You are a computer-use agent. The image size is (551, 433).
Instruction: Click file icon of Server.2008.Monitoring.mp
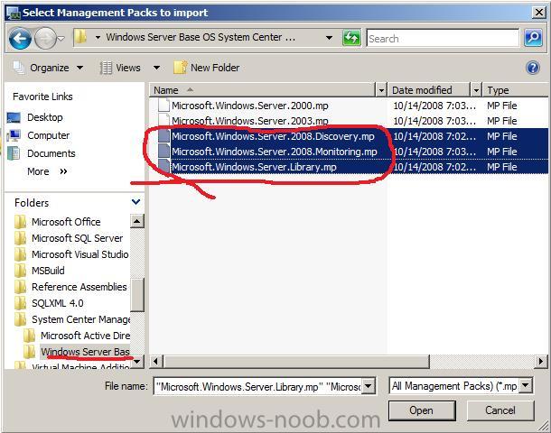coord(163,152)
